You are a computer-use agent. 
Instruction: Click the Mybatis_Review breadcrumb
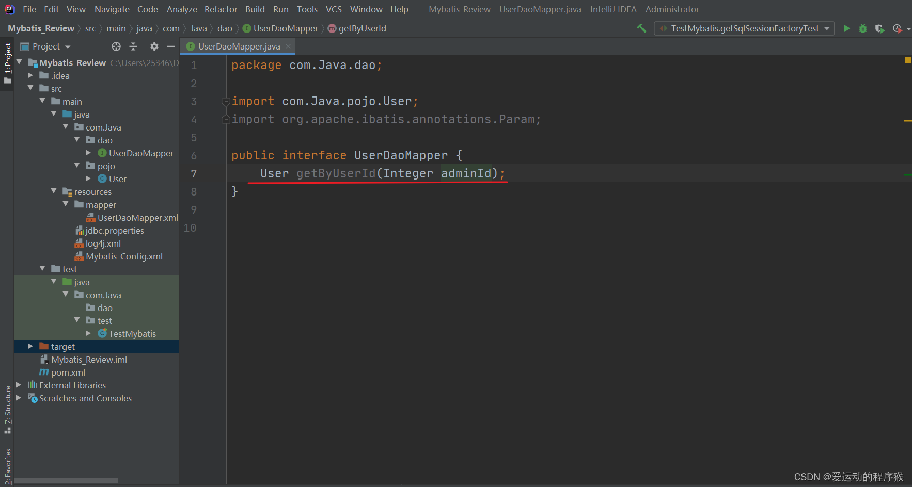41,28
